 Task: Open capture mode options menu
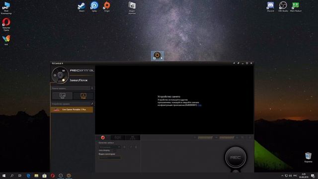[92, 89]
